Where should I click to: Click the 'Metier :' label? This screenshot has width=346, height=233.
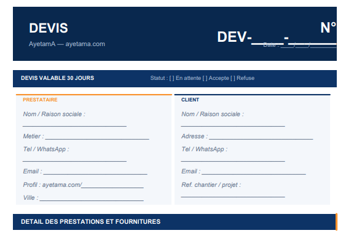(33, 136)
